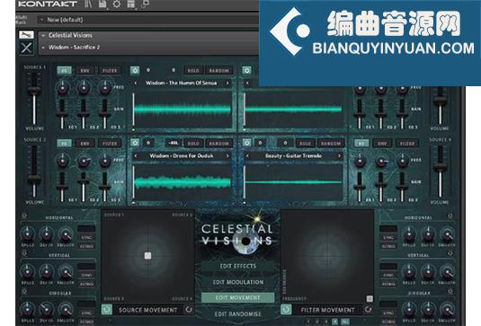Click Source 2 SOLO button
The image size is (481, 326).
[x=193, y=144]
